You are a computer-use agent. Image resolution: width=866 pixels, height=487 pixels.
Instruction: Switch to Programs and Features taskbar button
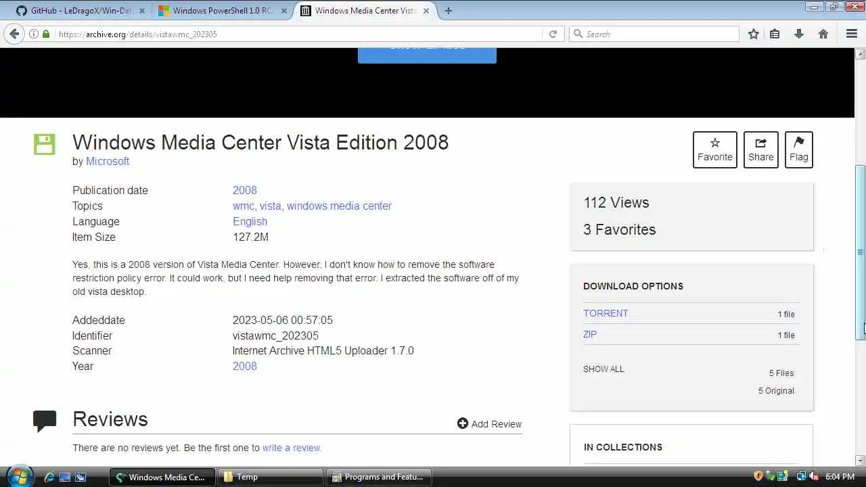click(x=380, y=477)
